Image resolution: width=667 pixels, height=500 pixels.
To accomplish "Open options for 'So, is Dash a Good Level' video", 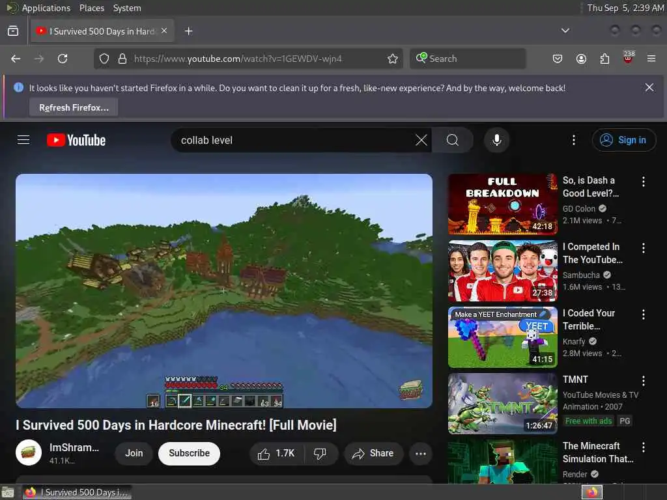I will 643,182.
